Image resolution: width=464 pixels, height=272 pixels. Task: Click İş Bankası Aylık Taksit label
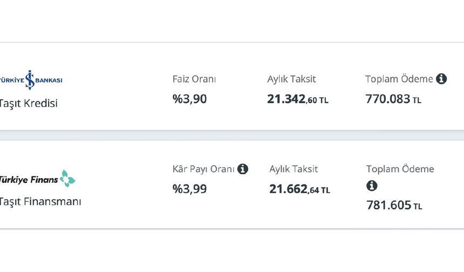click(291, 79)
